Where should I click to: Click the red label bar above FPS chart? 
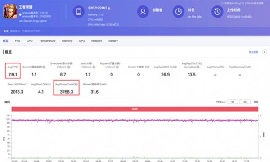point(135,109)
